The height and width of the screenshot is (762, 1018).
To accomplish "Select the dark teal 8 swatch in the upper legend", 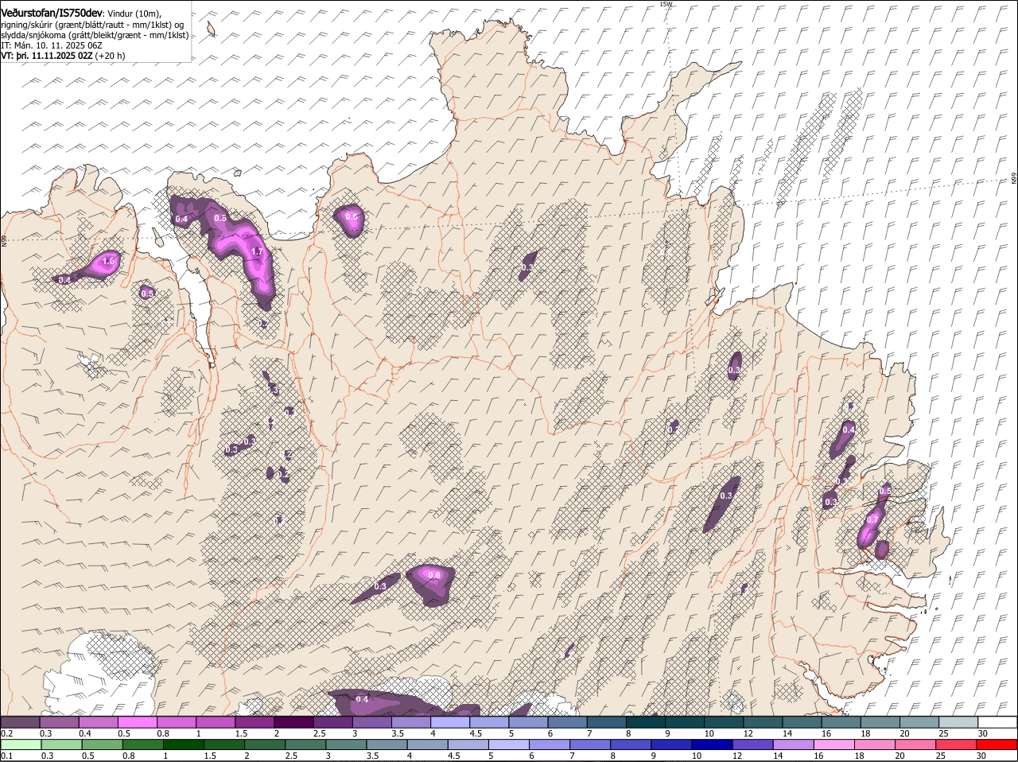I will (x=646, y=721).
